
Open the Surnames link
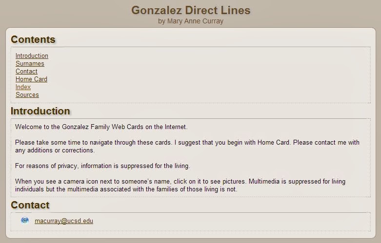click(x=30, y=63)
